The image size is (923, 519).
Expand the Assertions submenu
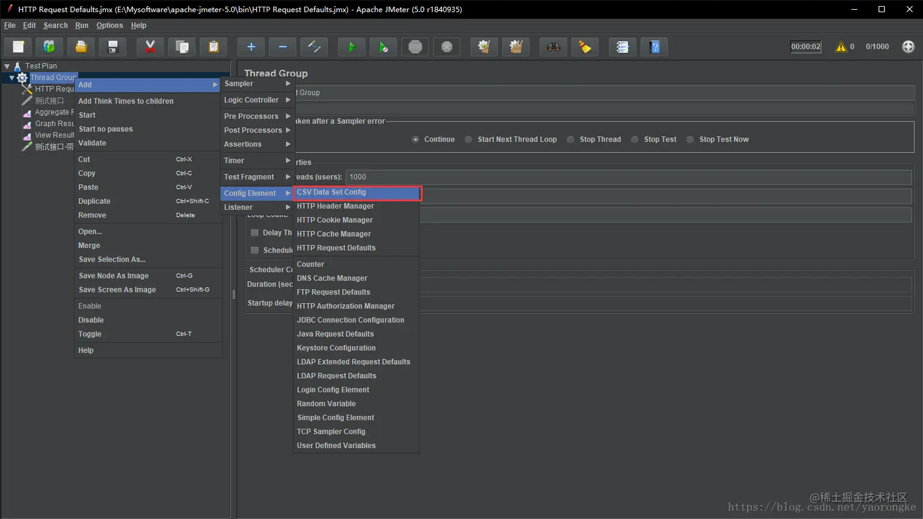257,145
